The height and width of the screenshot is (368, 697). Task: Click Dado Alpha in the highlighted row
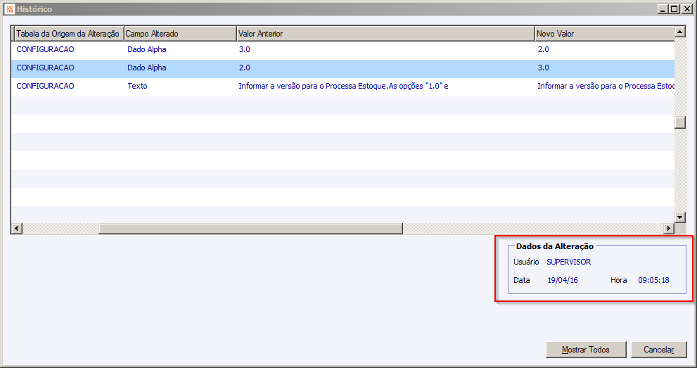(147, 68)
